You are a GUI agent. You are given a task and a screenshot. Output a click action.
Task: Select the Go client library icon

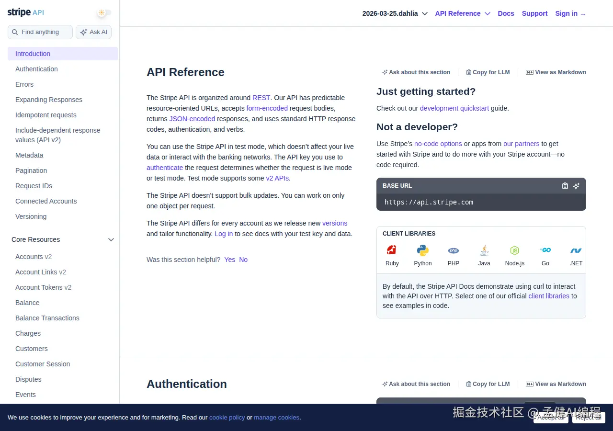(x=545, y=250)
